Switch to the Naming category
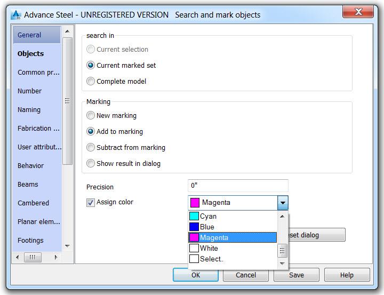The height and width of the screenshot is (295, 384). tap(29, 110)
